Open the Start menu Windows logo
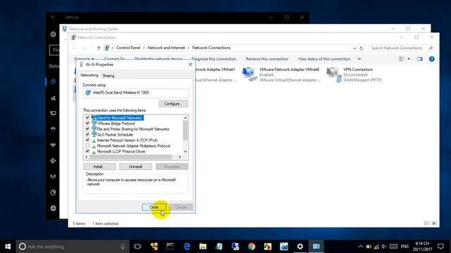This screenshot has width=451, height=253. [x=8, y=247]
